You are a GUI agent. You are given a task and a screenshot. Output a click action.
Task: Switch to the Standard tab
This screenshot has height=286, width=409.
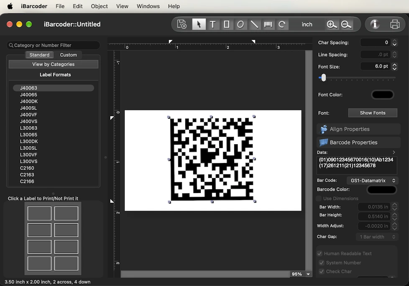click(39, 55)
